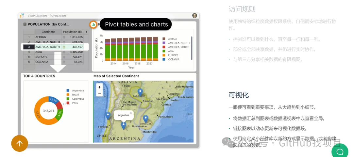Screen dimensions: 353x157
Task: Click the AMERICA, SOUTH red legend swatch
Action: click(x=164, y=47)
